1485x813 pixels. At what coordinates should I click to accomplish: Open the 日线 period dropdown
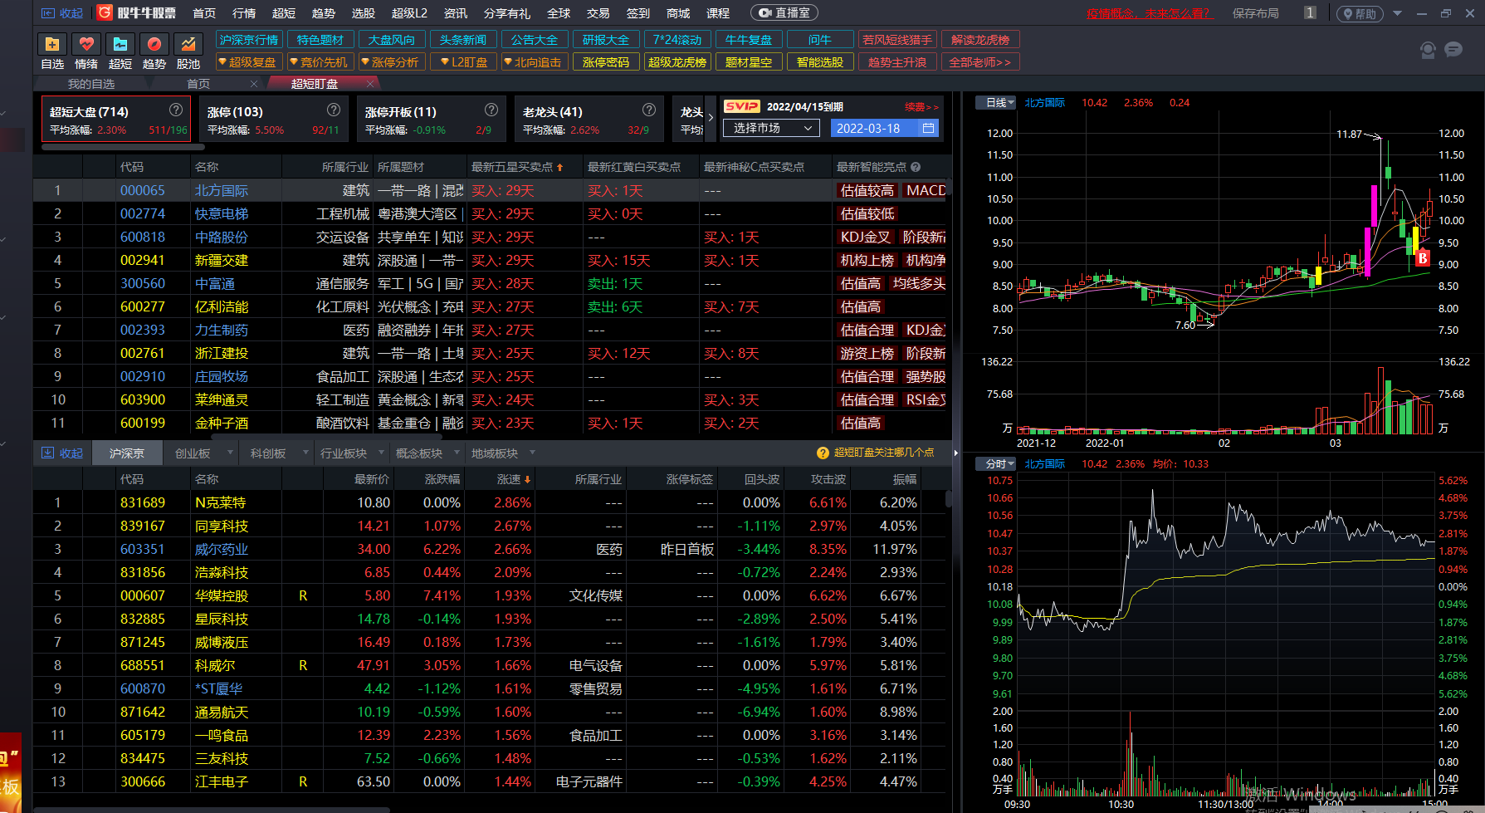995,102
